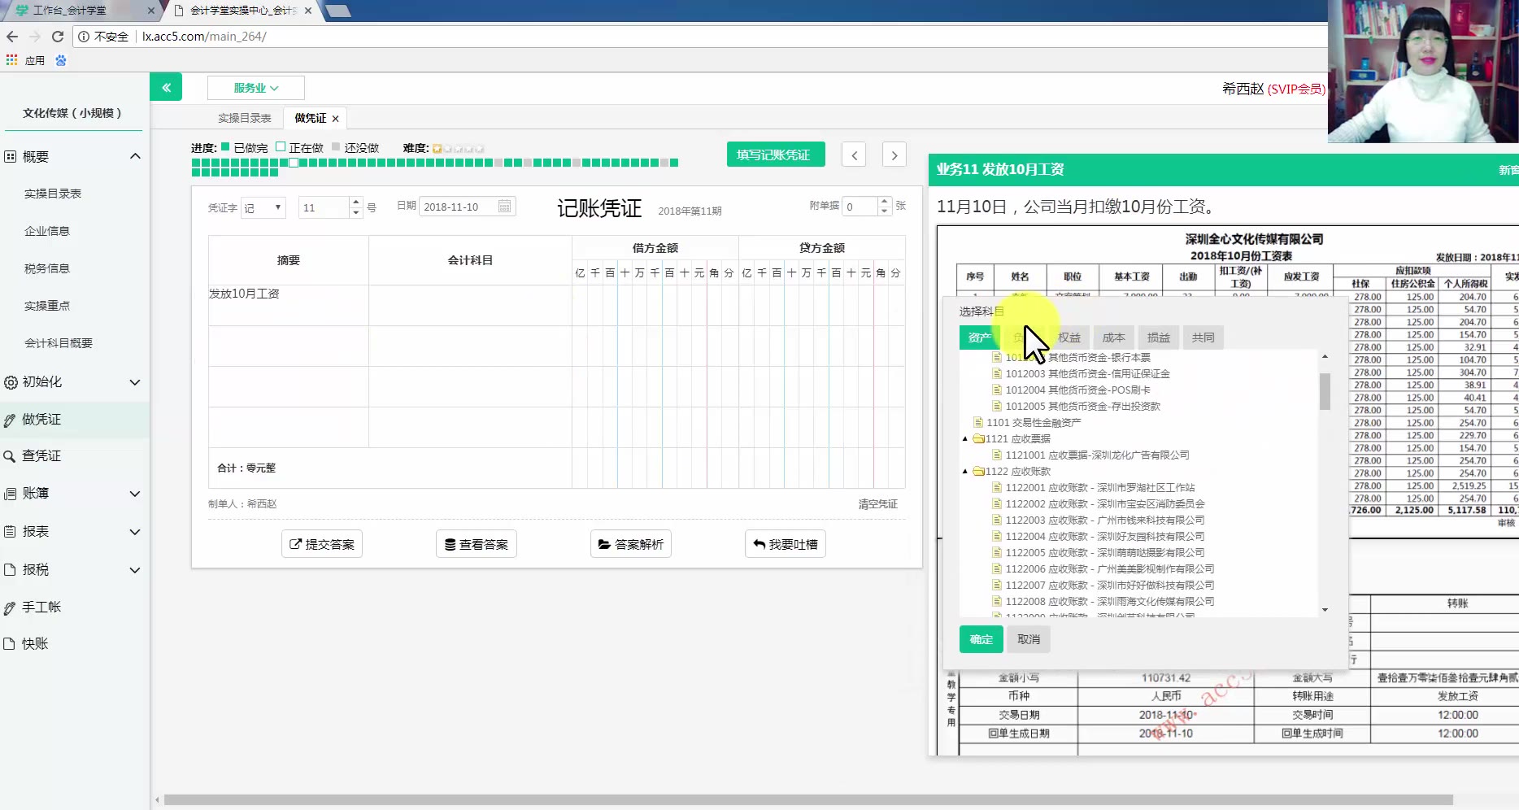1519x810 pixels.
Task: Switch to the 实操目录表 tab
Action: 243,117
